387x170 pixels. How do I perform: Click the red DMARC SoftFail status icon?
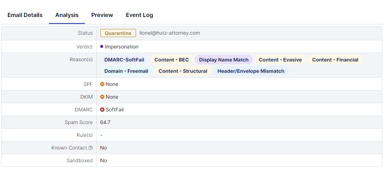102,110
